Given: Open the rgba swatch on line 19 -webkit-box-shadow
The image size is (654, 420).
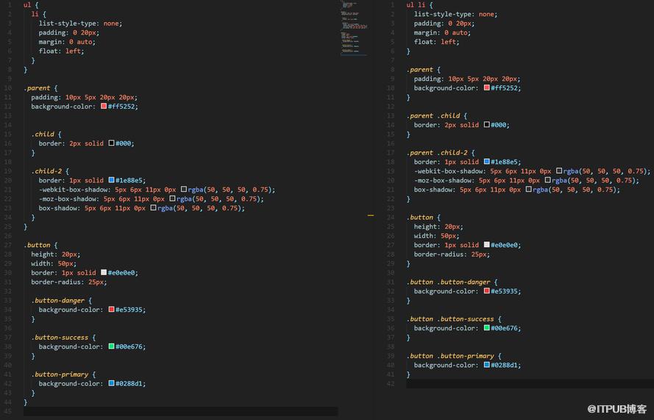Looking at the screenshot, I should click(559, 171).
